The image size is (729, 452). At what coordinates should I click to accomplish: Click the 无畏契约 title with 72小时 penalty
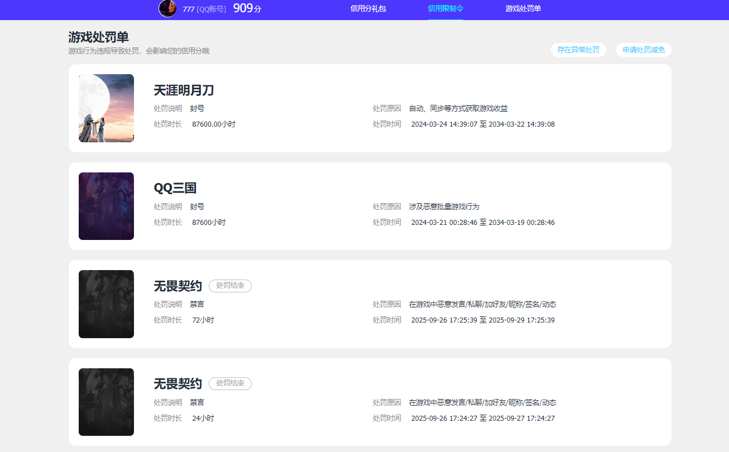coord(178,286)
